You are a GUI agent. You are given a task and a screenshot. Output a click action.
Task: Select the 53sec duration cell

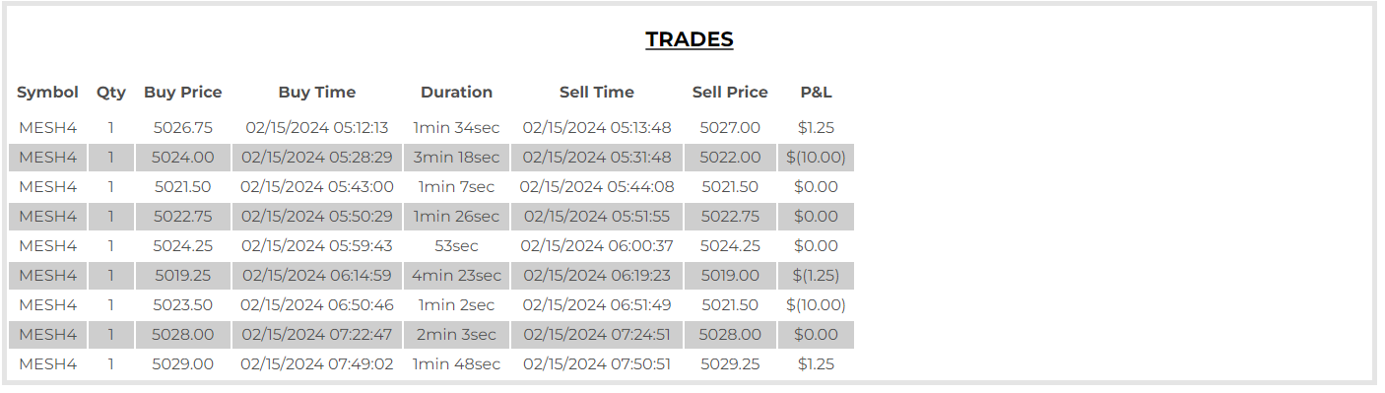tap(457, 246)
